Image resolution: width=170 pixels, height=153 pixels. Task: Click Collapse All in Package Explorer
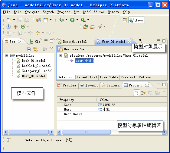(29, 49)
